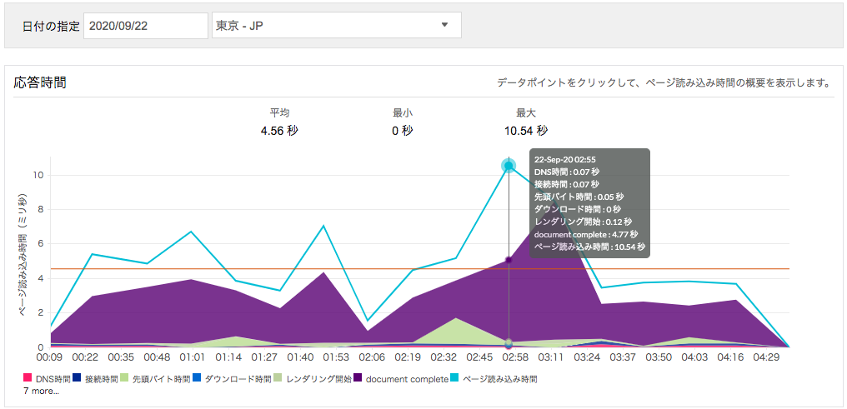Click the highlighted peak data point at 02:55
Screen dimensions: 847x409
click(509, 166)
